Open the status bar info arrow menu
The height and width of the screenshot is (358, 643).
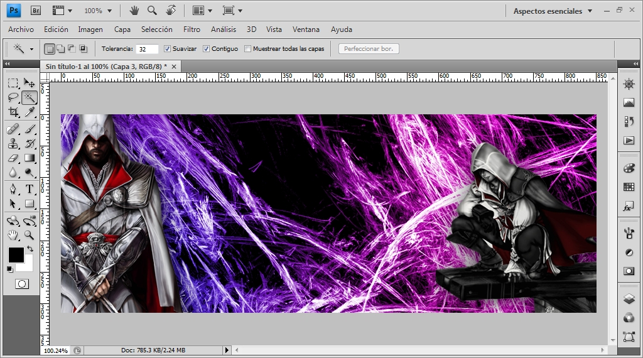point(227,350)
